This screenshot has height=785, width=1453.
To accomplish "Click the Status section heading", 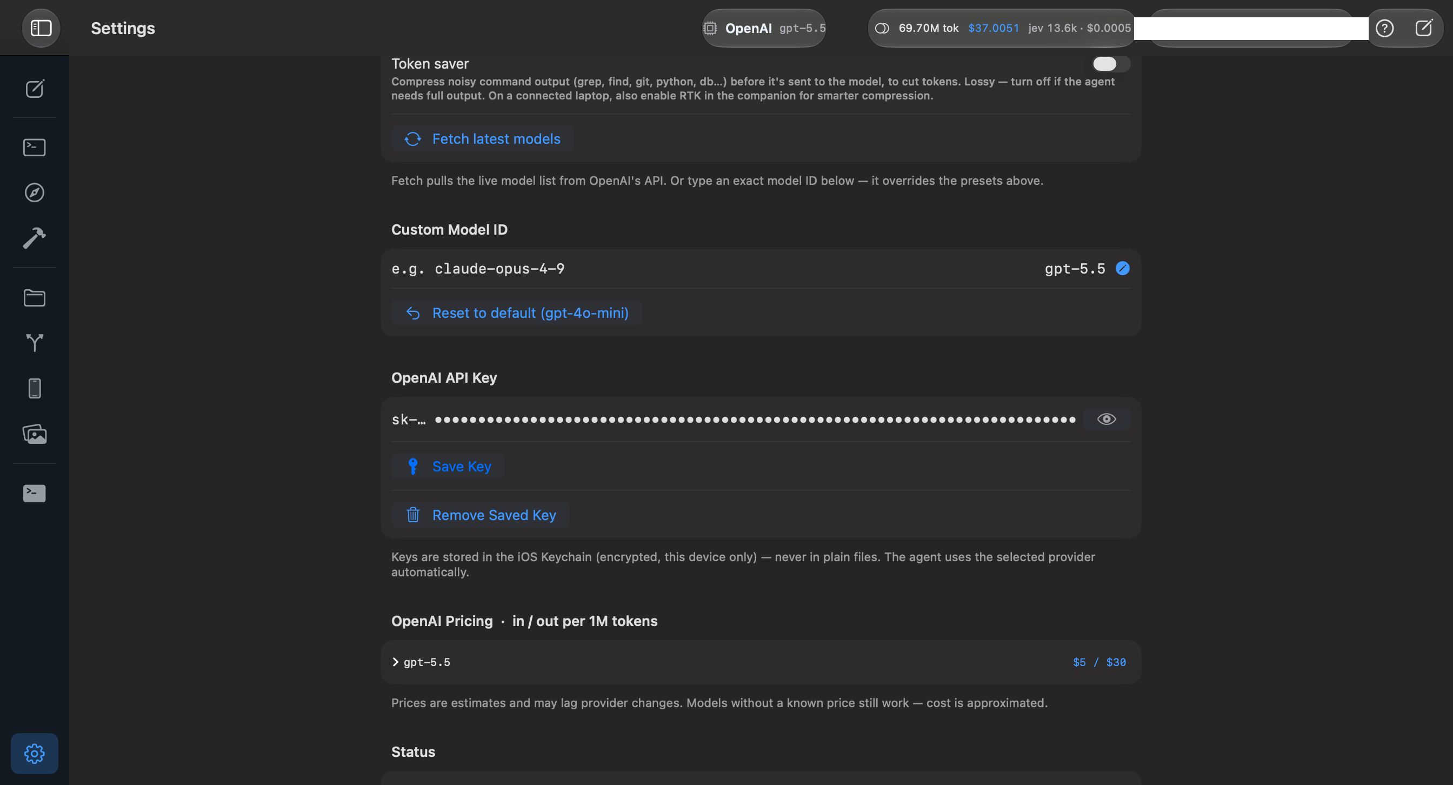I will click(414, 751).
